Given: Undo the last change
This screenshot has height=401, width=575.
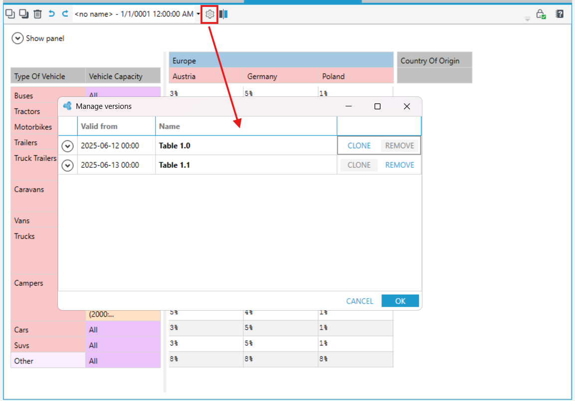Looking at the screenshot, I should (52, 14).
